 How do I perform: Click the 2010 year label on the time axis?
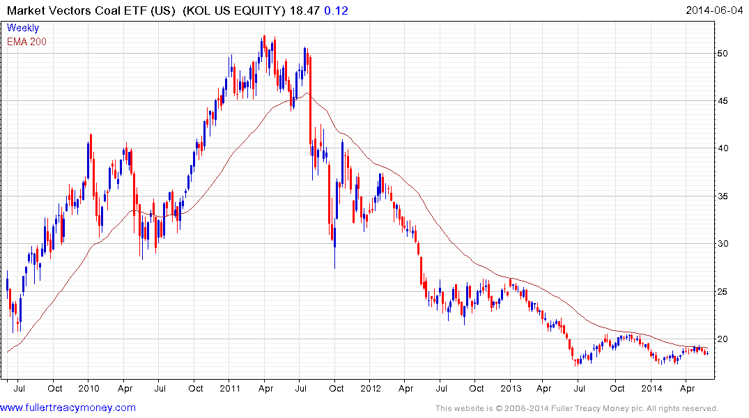pyautogui.click(x=88, y=388)
